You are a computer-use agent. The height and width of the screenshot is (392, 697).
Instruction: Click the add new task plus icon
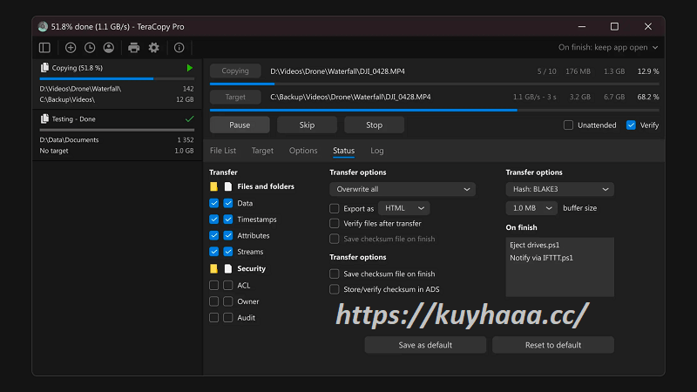71,48
